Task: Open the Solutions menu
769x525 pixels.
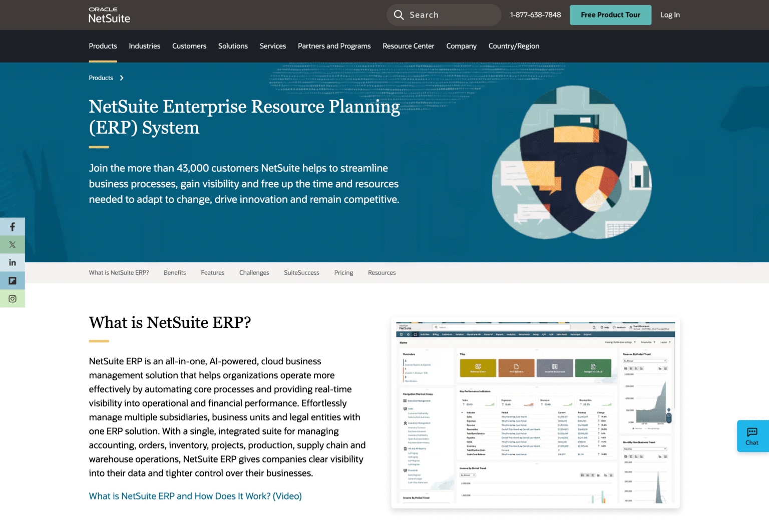Action: 233,46
